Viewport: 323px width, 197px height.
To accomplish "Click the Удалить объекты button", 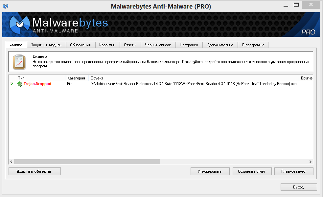I will point(35,171).
